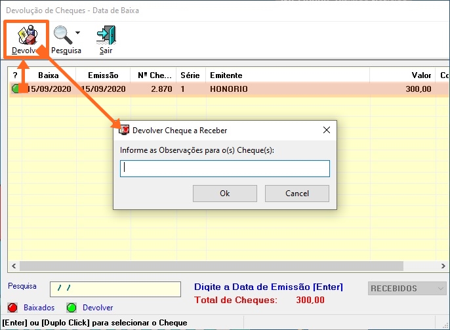Screen dimensions: 450x330
Task: Click the green Devolver legend circle
Action: click(72, 307)
